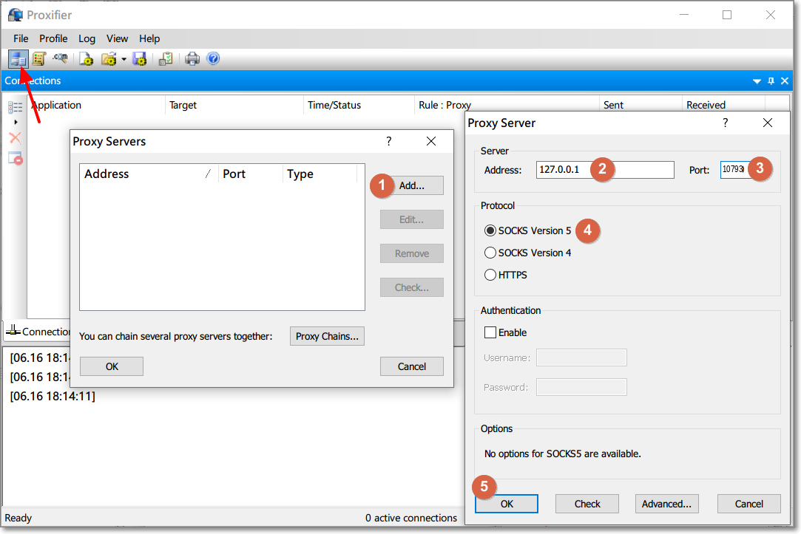Click Received column header
The image size is (801, 534).
click(x=723, y=105)
